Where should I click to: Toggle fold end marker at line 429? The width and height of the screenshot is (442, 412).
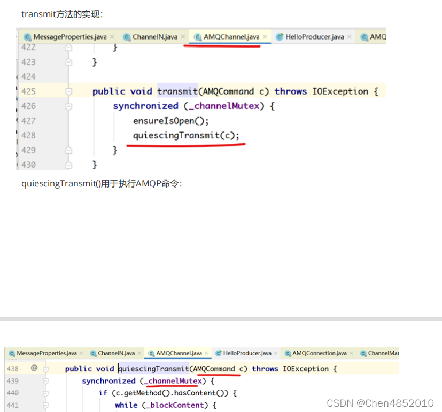69,150
